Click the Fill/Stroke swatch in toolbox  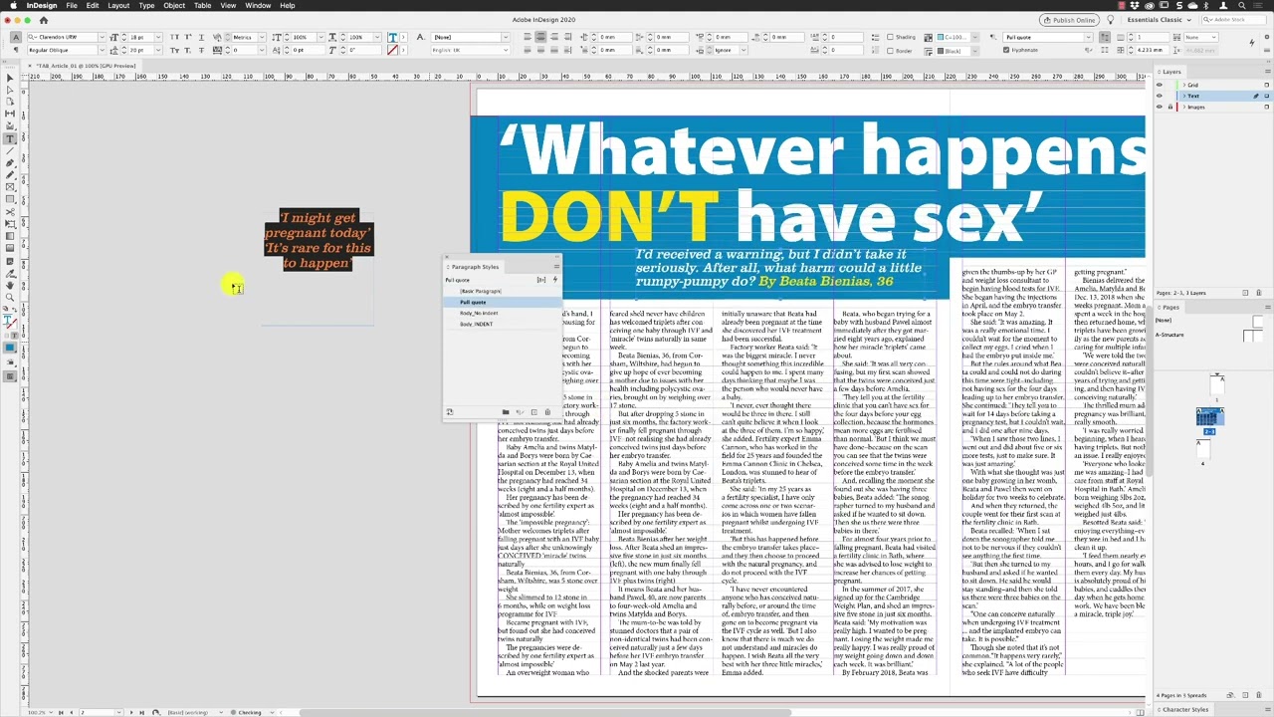coord(10,323)
